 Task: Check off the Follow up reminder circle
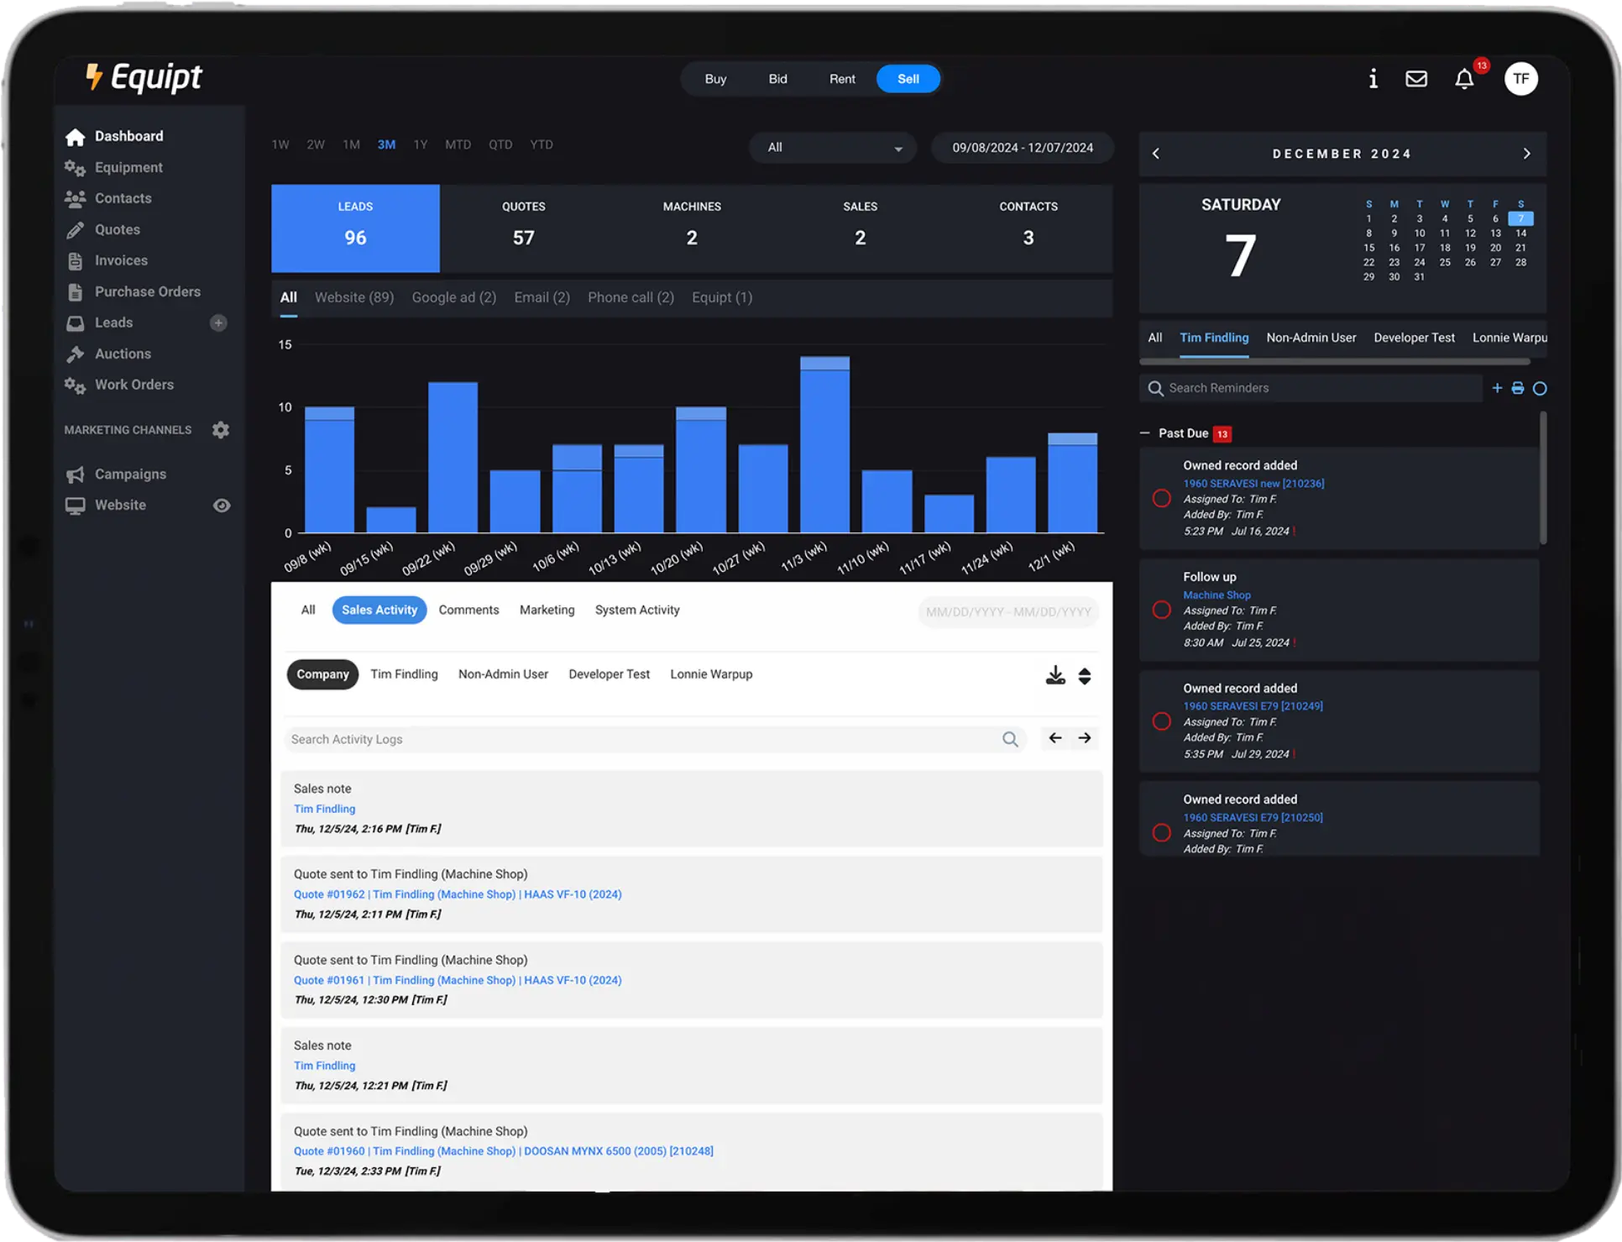point(1161,611)
